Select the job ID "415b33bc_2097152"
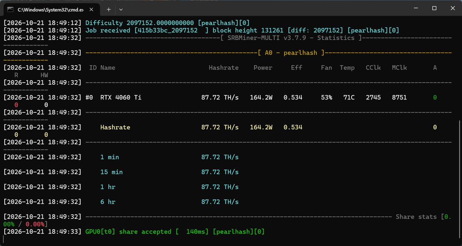Viewport: 462px width, 246px height. [167, 30]
